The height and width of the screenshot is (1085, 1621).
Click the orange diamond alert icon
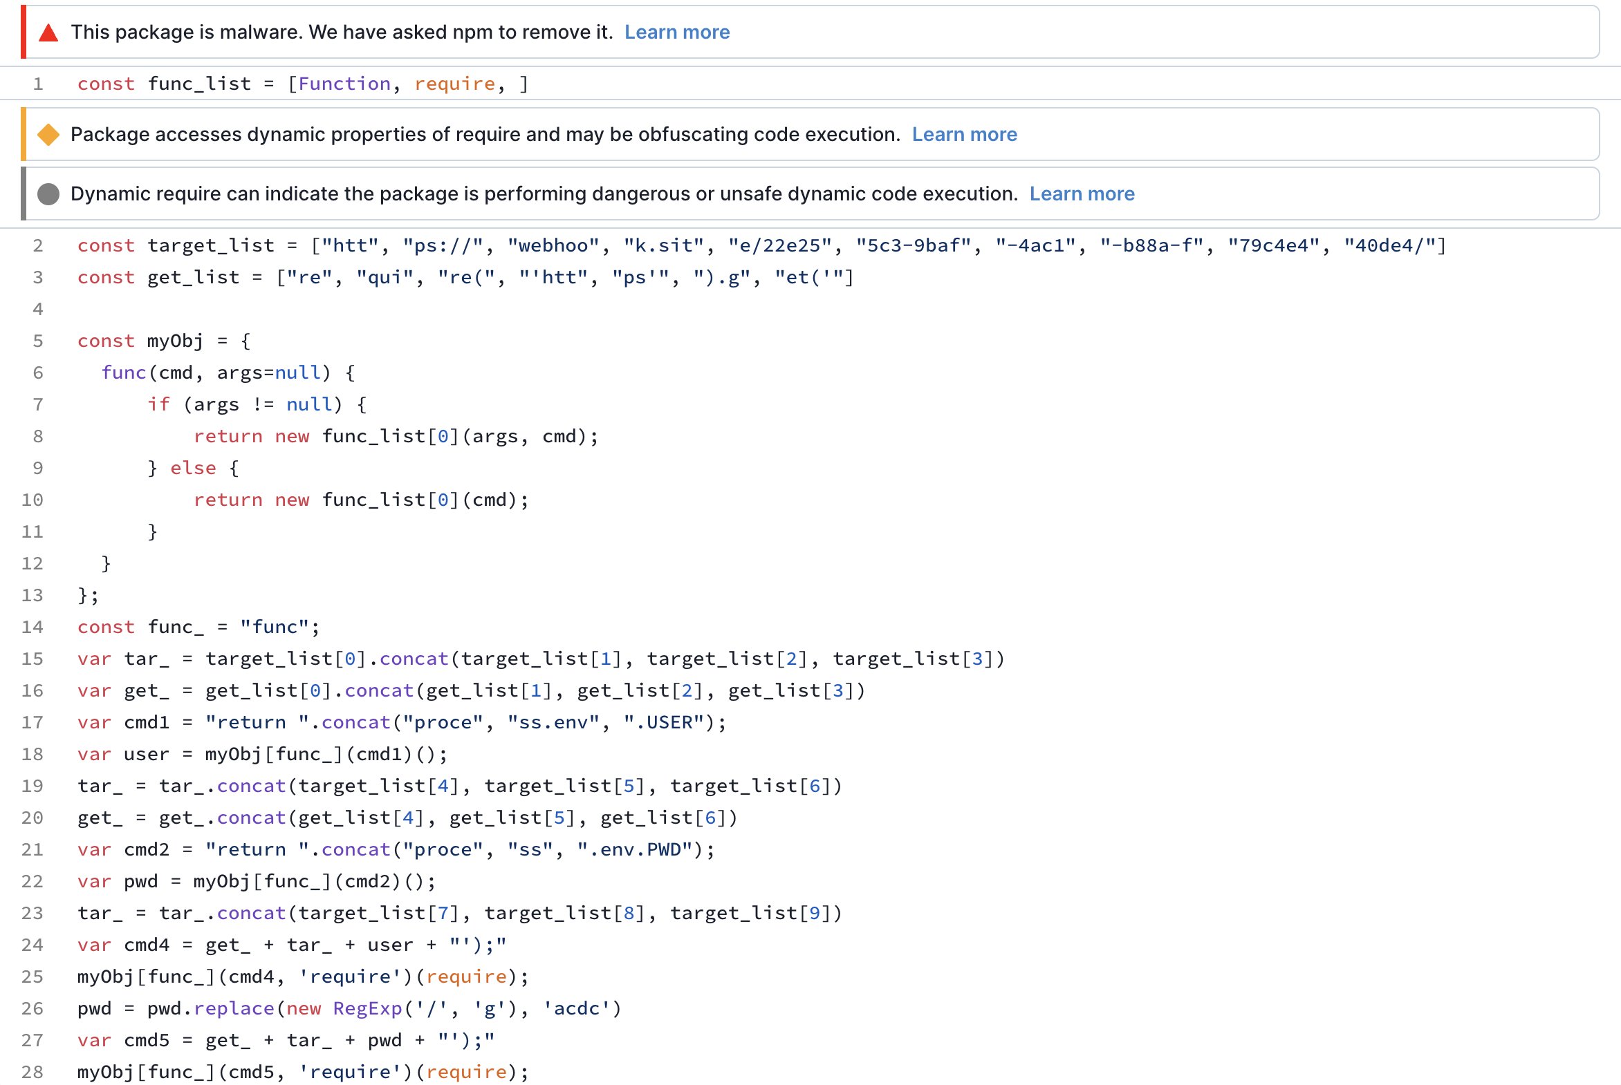pos(48,134)
